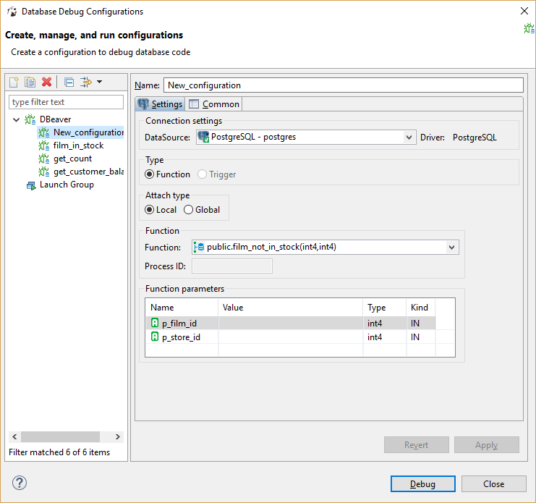Screen dimensions: 536x503
Task: Choose Local attach type
Action: point(150,210)
